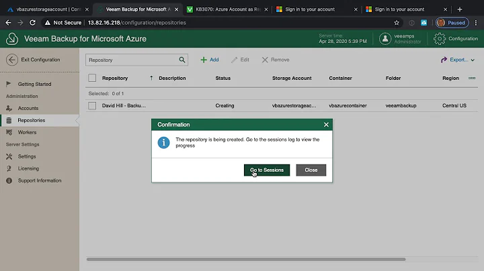Close the Veeam Backup browser tab
This screenshot has height=271, width=484.
point(177,9)
